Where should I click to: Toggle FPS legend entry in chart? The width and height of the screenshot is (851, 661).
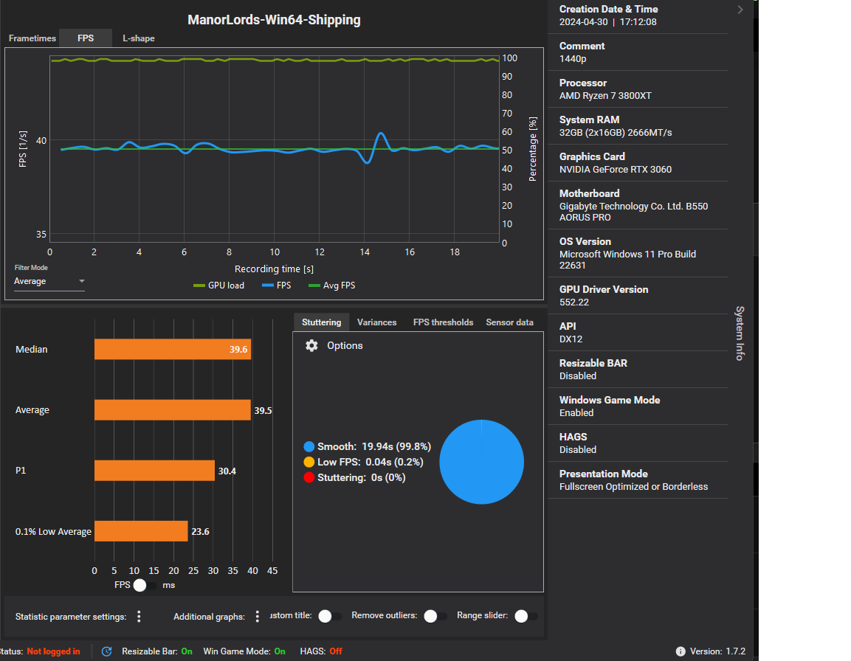pos(276,285)
